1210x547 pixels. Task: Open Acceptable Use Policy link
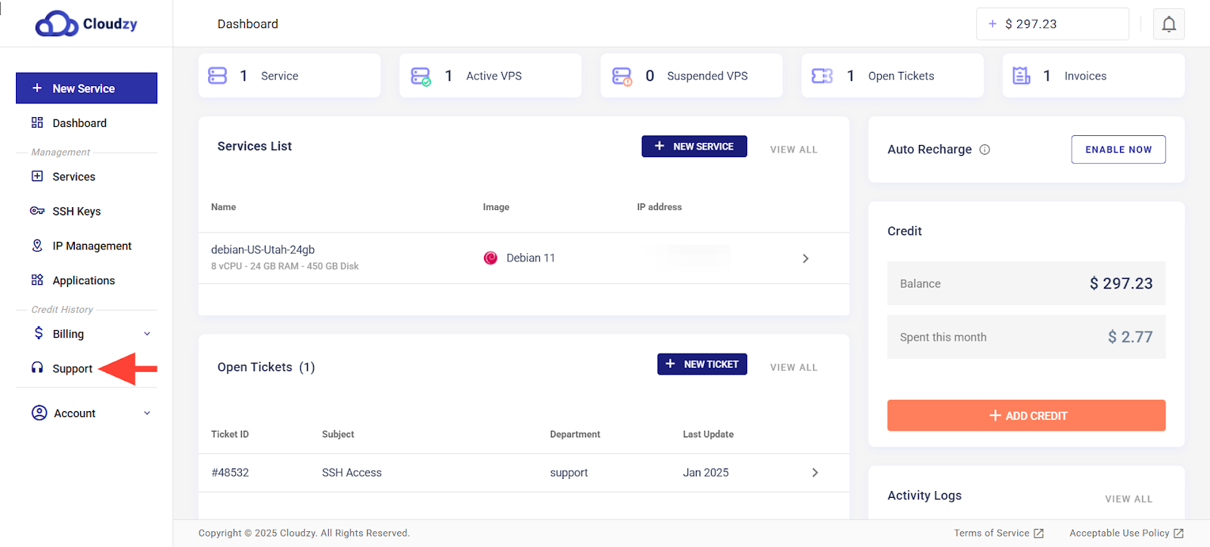(x=1119, y=533)
